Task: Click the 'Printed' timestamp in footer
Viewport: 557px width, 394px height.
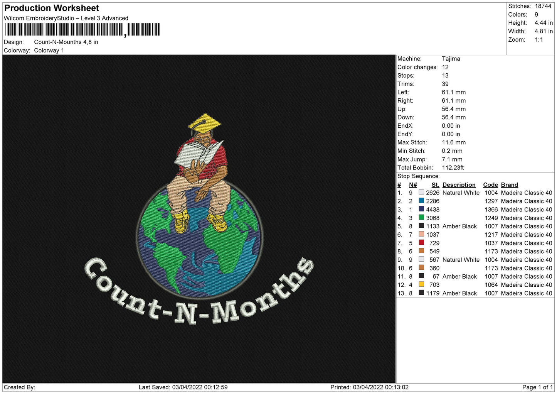Action: (369, 387)
